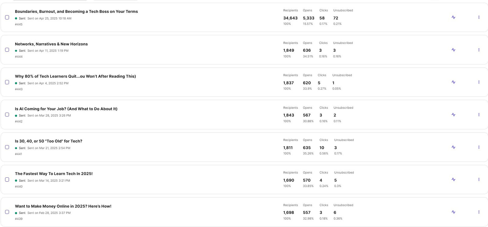Image resolution: width=488 pixels, height=227 pixels.
Task: Open activity report icon for campaign #445
Action: (x=453, y=17)
